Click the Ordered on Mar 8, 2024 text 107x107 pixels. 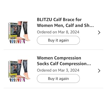coord(58,32)
